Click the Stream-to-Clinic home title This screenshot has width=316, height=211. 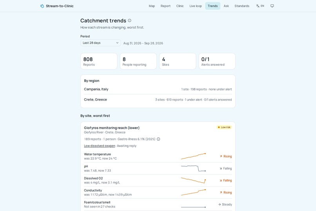[60, 6]
